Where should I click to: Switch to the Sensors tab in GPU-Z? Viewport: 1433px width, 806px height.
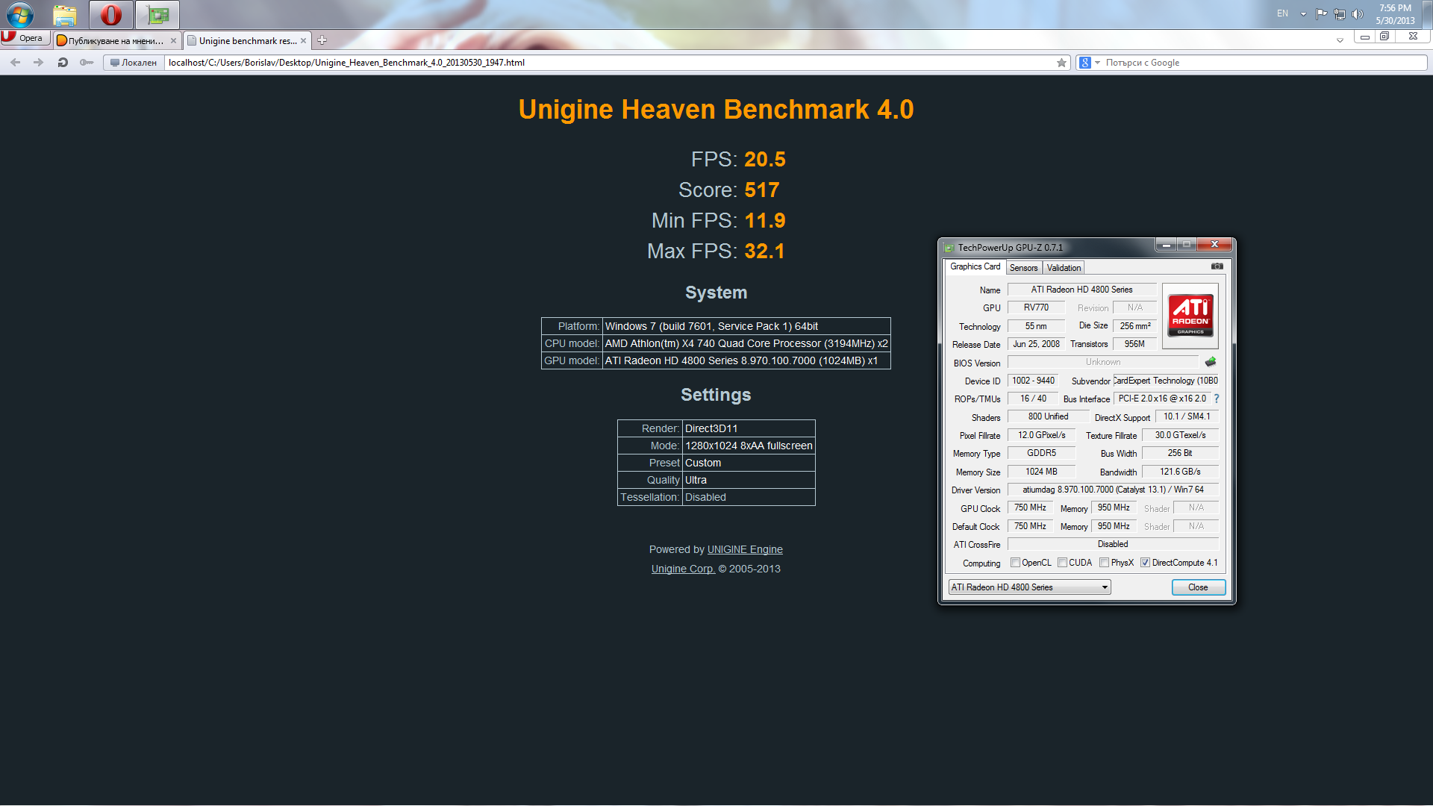click(1023, 268)
